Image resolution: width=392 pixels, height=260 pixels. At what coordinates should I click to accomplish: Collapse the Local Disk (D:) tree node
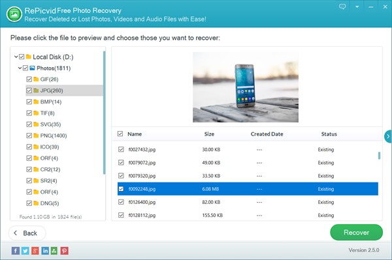click(16, 57)
